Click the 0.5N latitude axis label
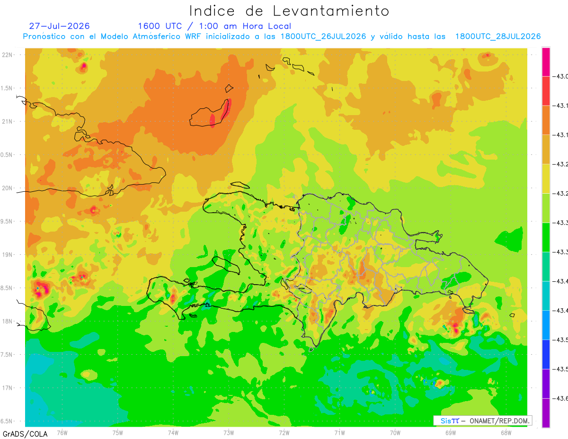 pyautogui.click(x=8, y=155)
